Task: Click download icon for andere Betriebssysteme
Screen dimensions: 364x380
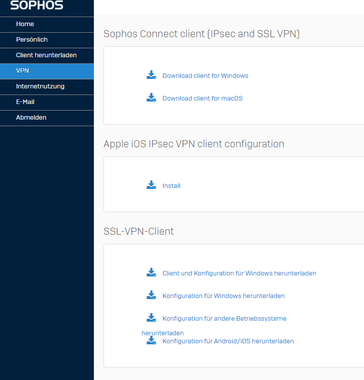Action: point(151,318)
